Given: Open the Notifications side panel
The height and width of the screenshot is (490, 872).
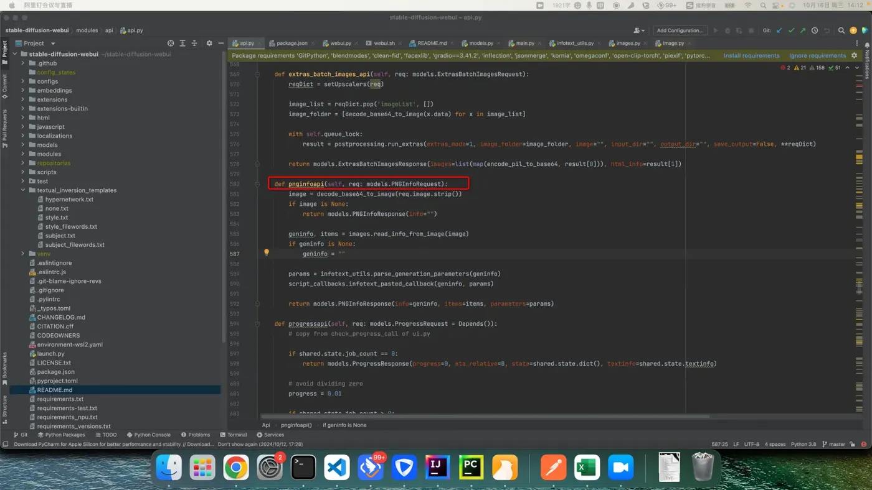Looking at the screenshot, I should [x=866, y=61].
